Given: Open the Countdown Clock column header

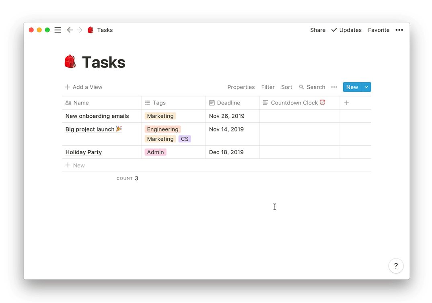Looking at the screenshot, I should tap(300, 102).
